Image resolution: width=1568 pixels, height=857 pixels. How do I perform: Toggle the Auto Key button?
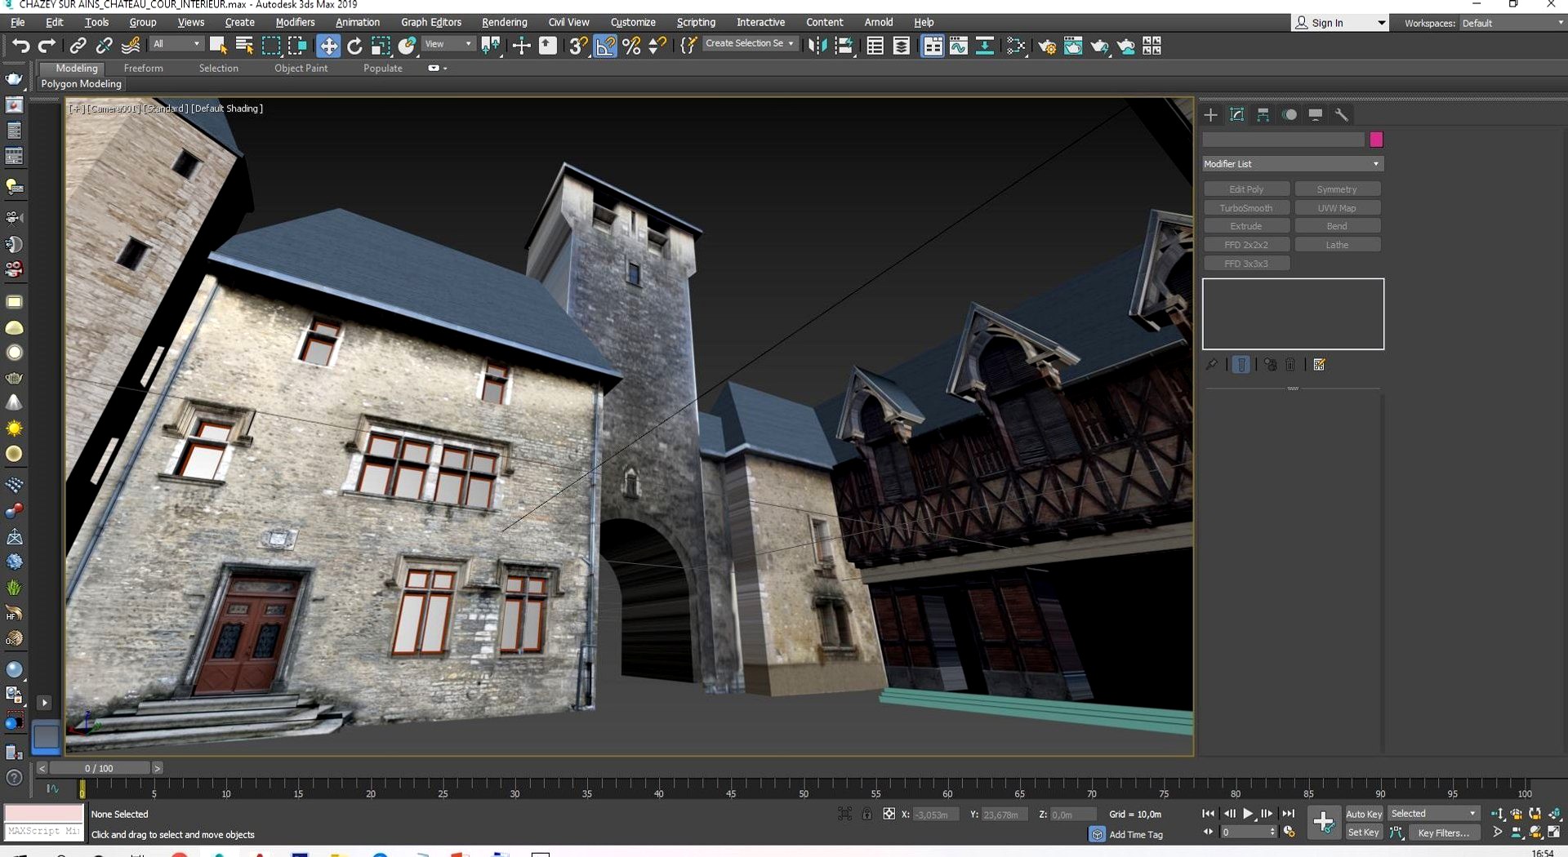click(1363, 814)
